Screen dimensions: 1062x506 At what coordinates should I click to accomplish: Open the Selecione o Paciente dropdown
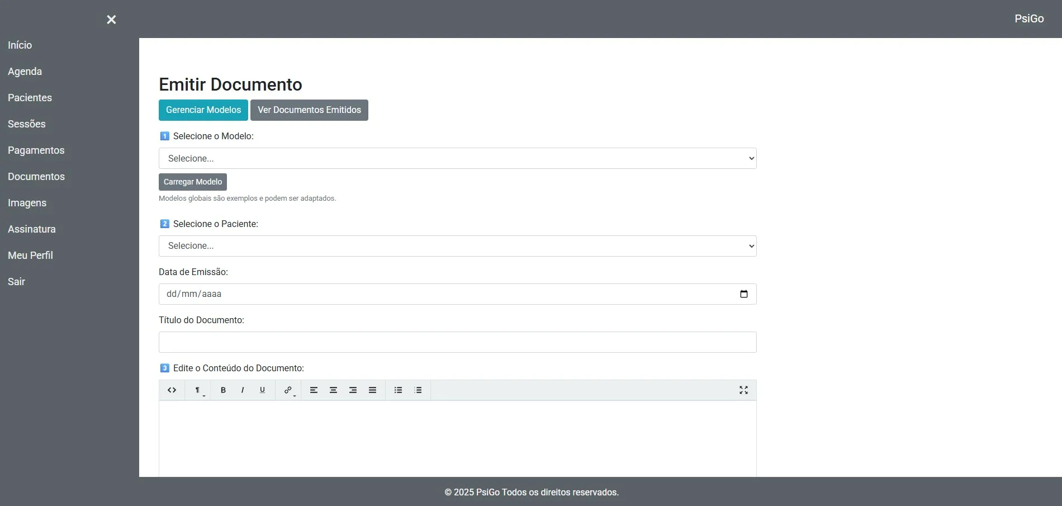(x=457, y=246)
